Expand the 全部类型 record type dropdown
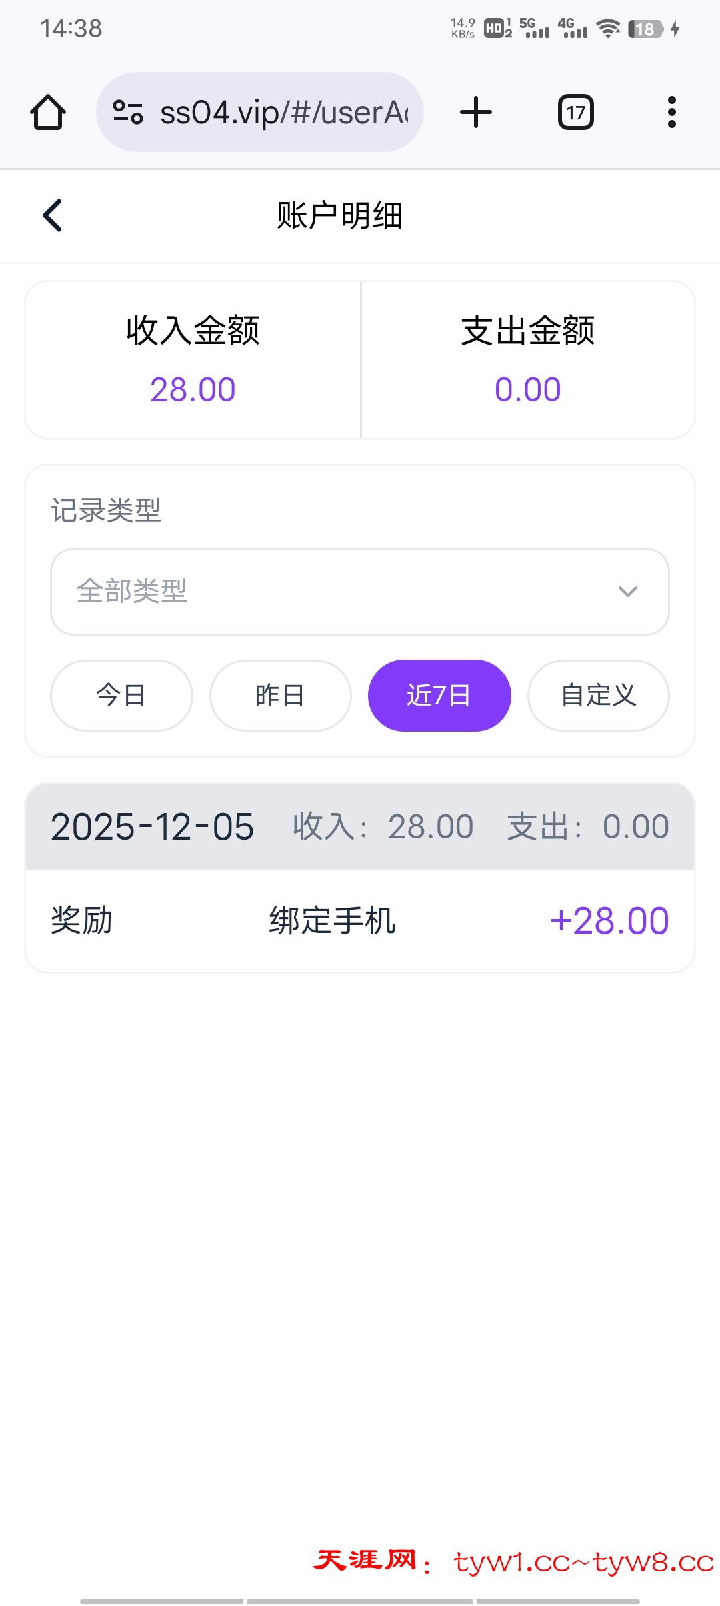Image resolution: width=720 pixels, height=1606 pixels. point(347,592)
